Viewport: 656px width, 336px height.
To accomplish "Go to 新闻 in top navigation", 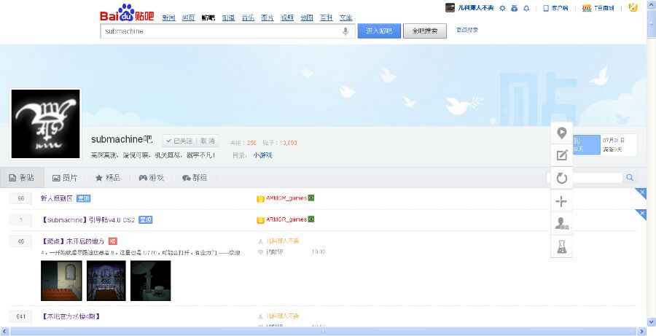I will click(x=168, y=17).
